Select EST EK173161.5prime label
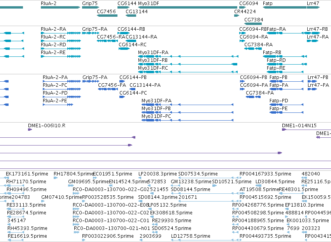Screen dimensions: 331x242 tap(27, 174)
